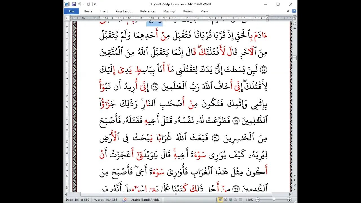Toggle the ruler using the View Ruler button
The width and height of the screenshot is (361, 203).
coord(294,18)
